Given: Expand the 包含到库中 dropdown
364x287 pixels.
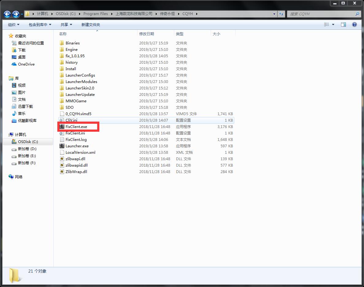Looking at the screenshot, I should [40, 25].
